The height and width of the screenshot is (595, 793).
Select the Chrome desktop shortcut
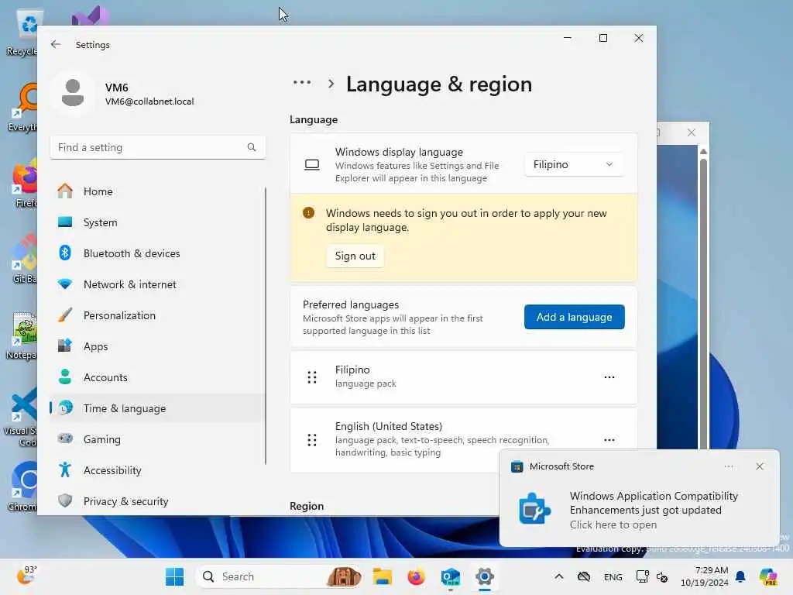[x=22, y=487]
